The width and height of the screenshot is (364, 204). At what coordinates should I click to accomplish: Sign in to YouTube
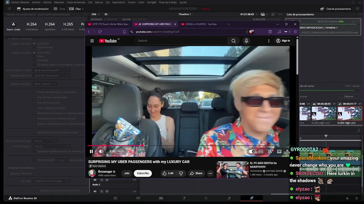pyautogui.click(x=283, y=41)
